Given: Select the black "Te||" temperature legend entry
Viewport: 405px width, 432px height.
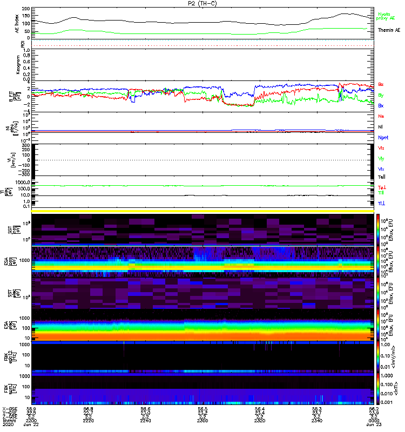Looking at the screenshot, I should (x=381, y=177).
